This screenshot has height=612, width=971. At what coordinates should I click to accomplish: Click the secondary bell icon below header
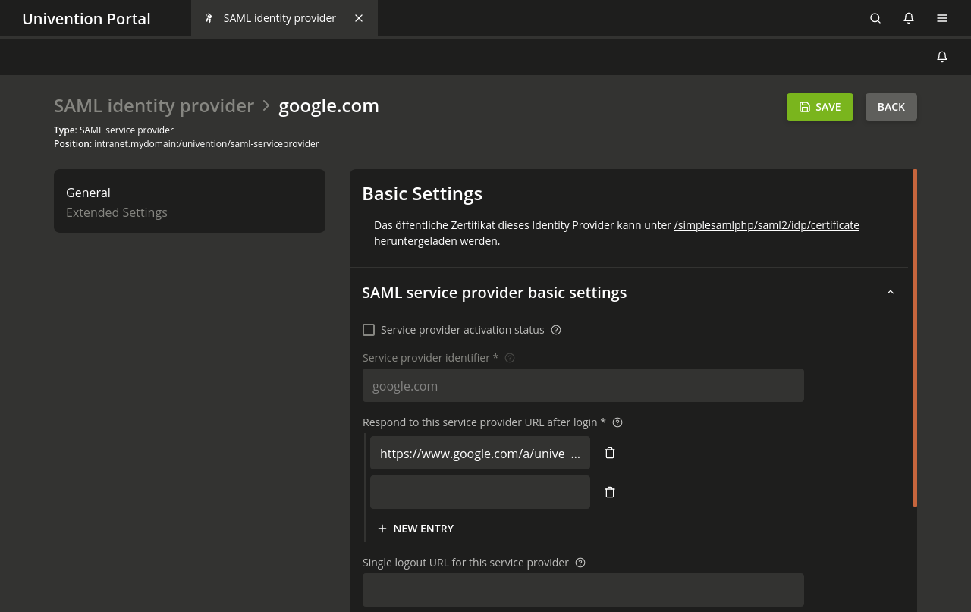942,57
